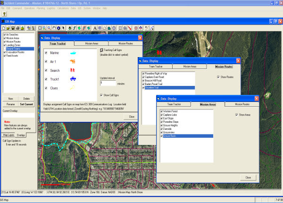Click the Current Overlay text field

point(18,115)
